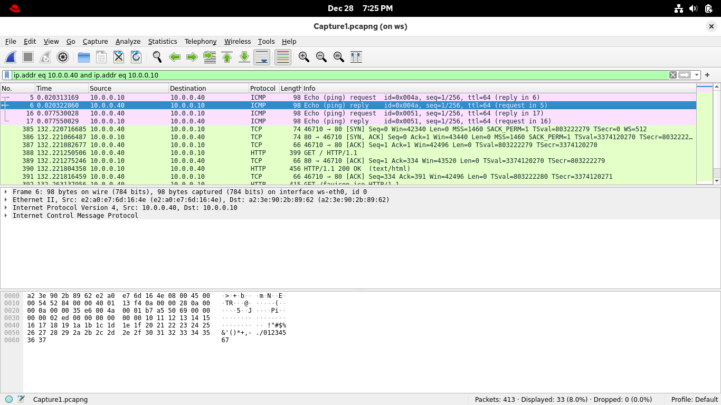Sort packets by the Protocol column

click(x=263, y=88)
